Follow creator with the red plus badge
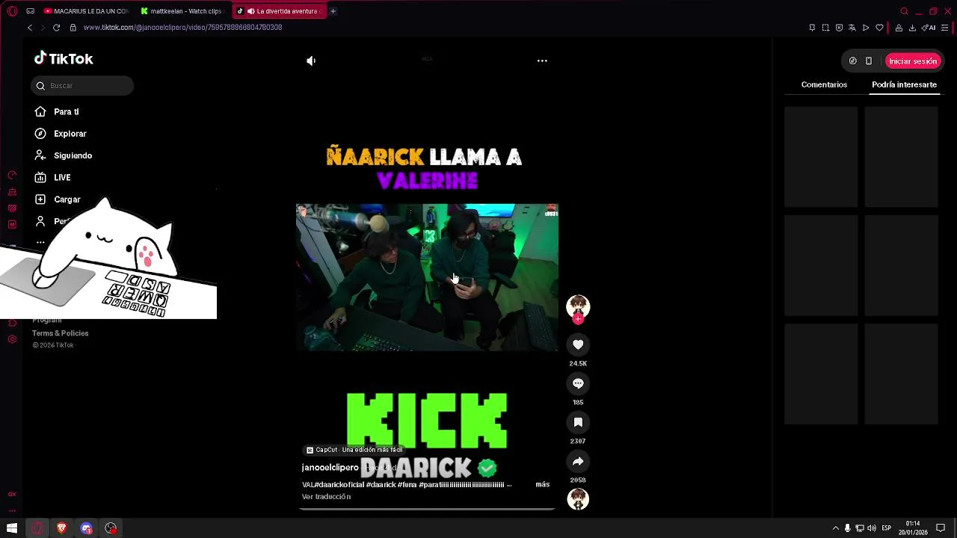This screenshot has height=538, width=957. coord(578,319)
